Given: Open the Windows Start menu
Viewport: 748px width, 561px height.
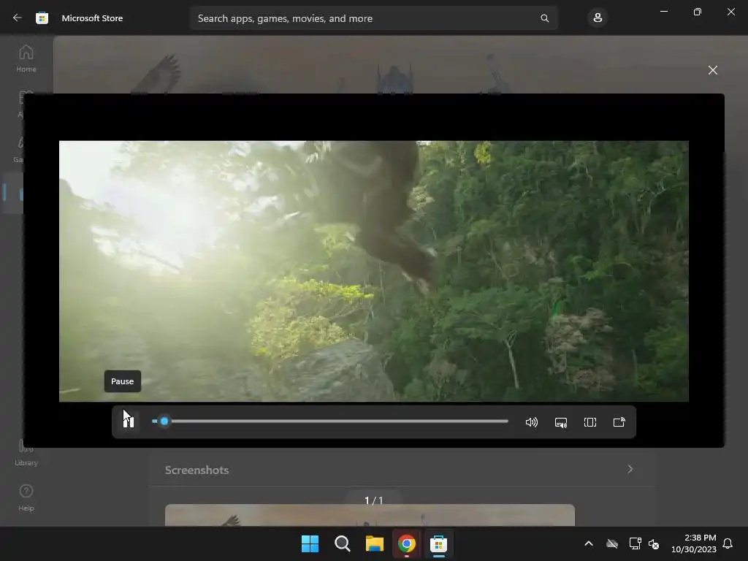Looking at the screenshot, I should [x=310, y=543].
